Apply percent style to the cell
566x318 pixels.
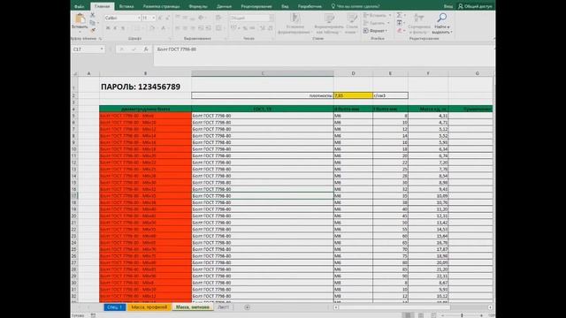(x=245, y=27)
